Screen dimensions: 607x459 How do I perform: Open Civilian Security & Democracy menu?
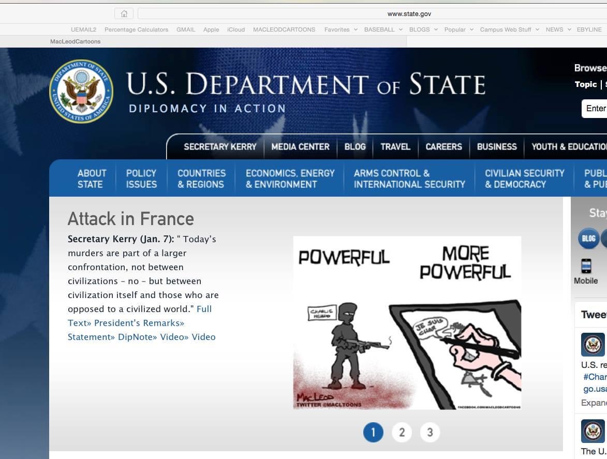click(x=525, y=179)
